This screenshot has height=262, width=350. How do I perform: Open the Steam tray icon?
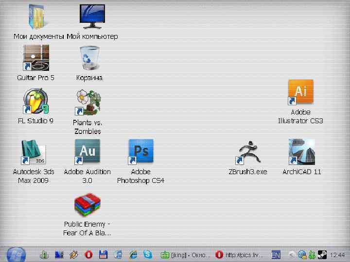pos(322,255)
